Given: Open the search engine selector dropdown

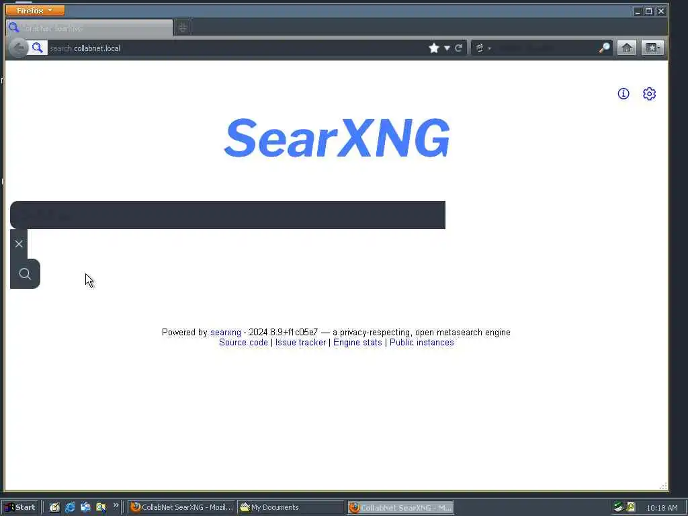Looking at the screenshot, I should (x=483, y=48).
